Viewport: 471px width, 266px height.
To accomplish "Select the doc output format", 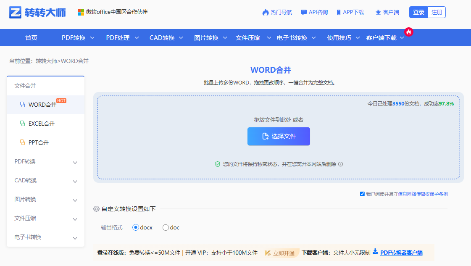I will pyautogui.click(x=166, y=227).
